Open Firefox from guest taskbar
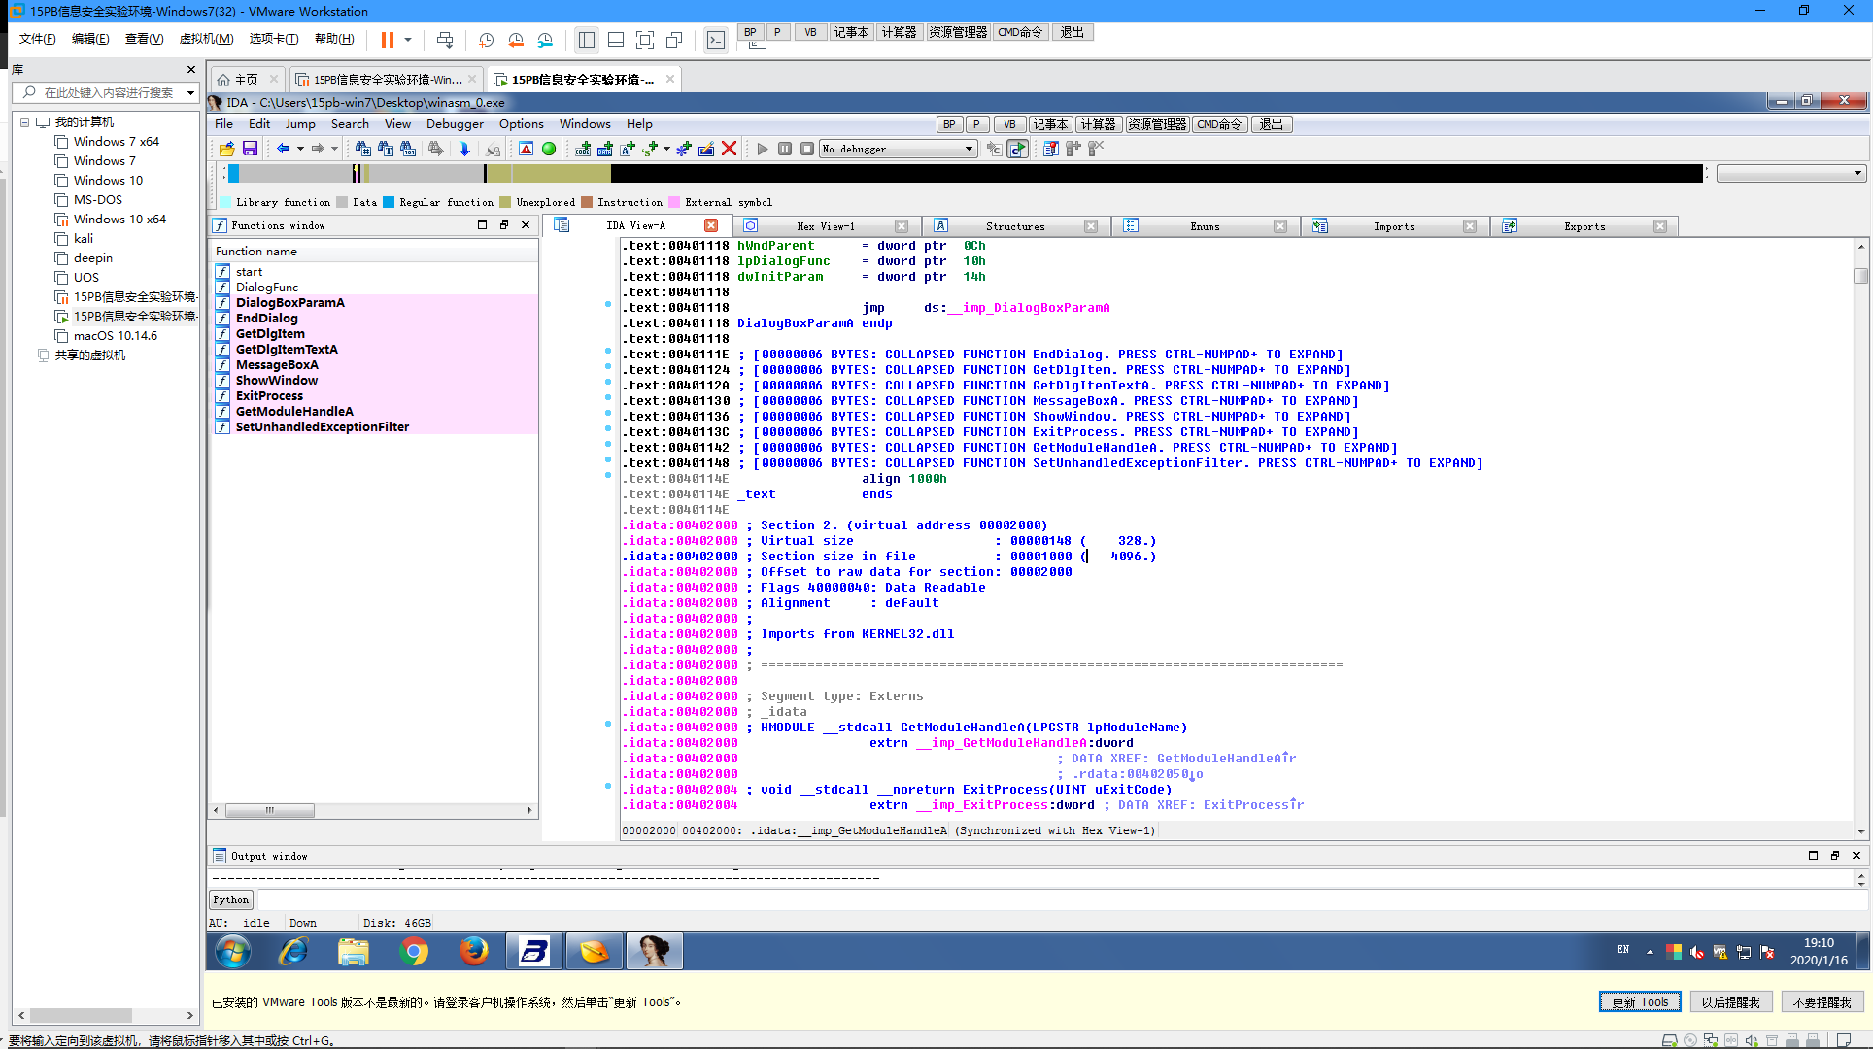Screen dimensions: 1873x1049 click(x=474, y=951)
